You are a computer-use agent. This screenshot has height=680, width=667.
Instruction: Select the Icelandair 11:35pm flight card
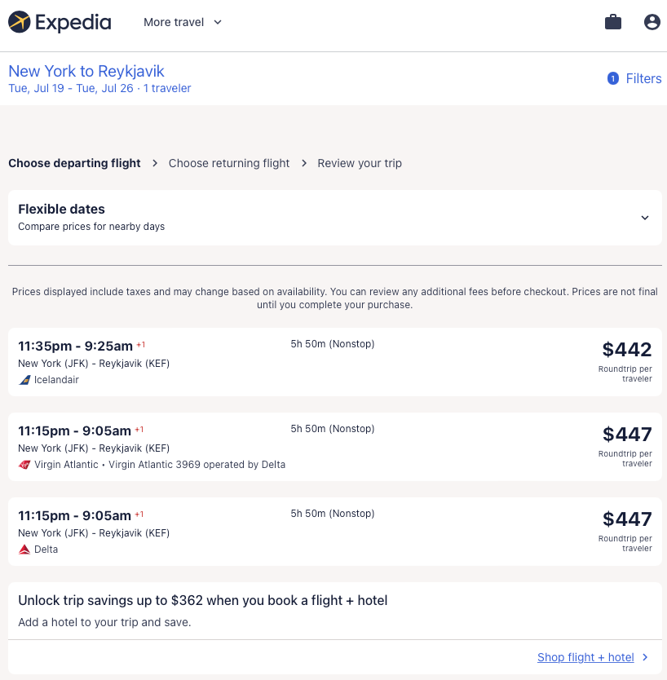(x=334, y=362)
